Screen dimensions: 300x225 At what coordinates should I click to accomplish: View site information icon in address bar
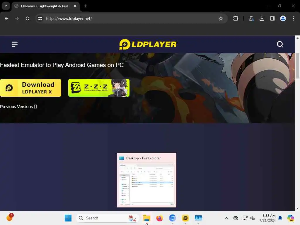click(40, 18)
